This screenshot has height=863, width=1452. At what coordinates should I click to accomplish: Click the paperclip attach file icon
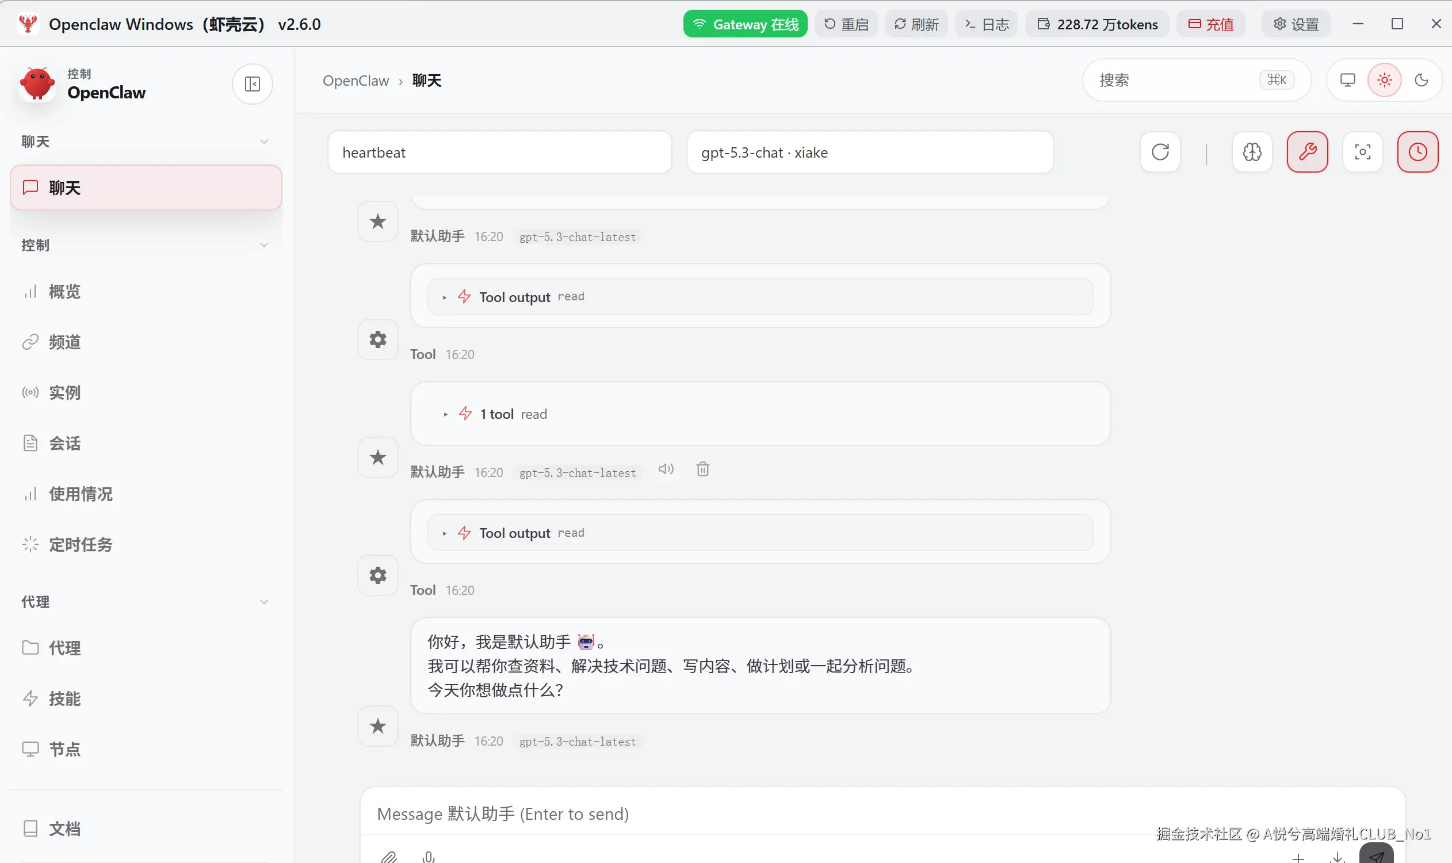point(389,857)
